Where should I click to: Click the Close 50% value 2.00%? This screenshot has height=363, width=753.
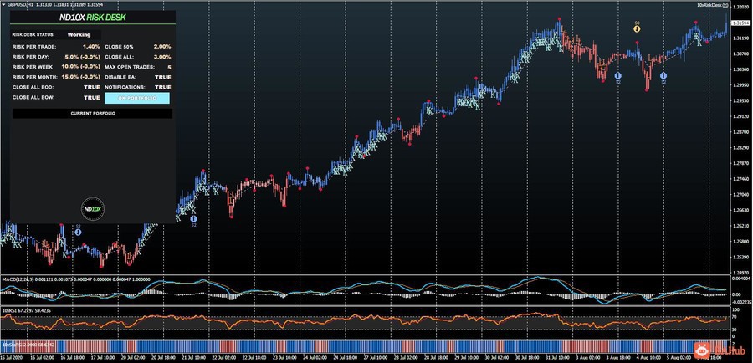point(162,47)
